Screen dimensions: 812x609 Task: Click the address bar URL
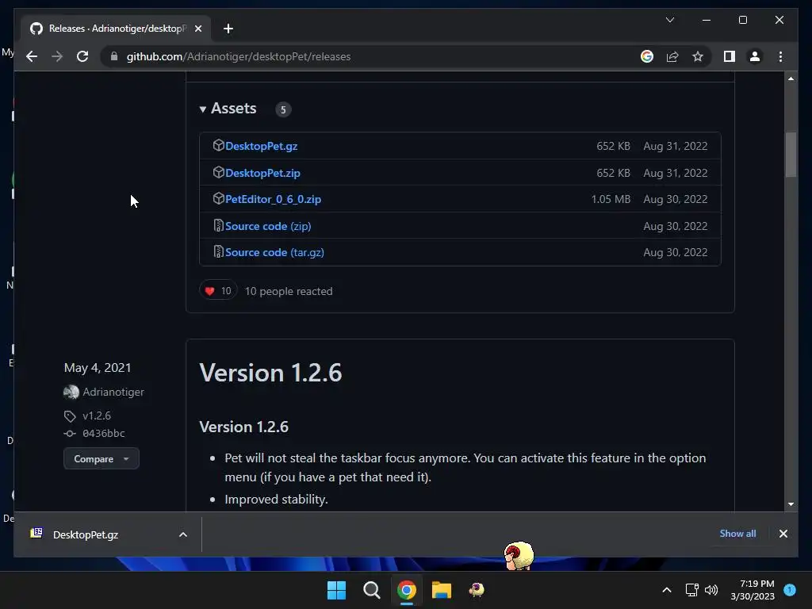tap(238, 56)
